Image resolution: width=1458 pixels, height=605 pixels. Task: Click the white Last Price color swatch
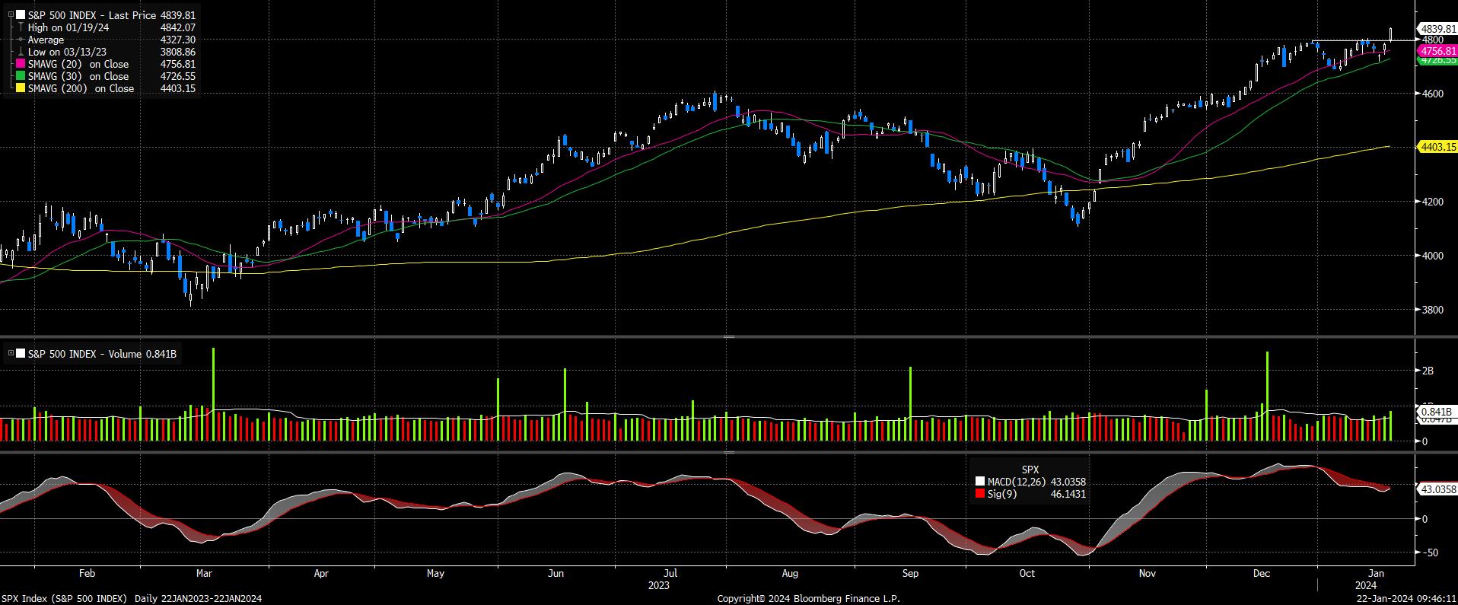click(21, 15)
